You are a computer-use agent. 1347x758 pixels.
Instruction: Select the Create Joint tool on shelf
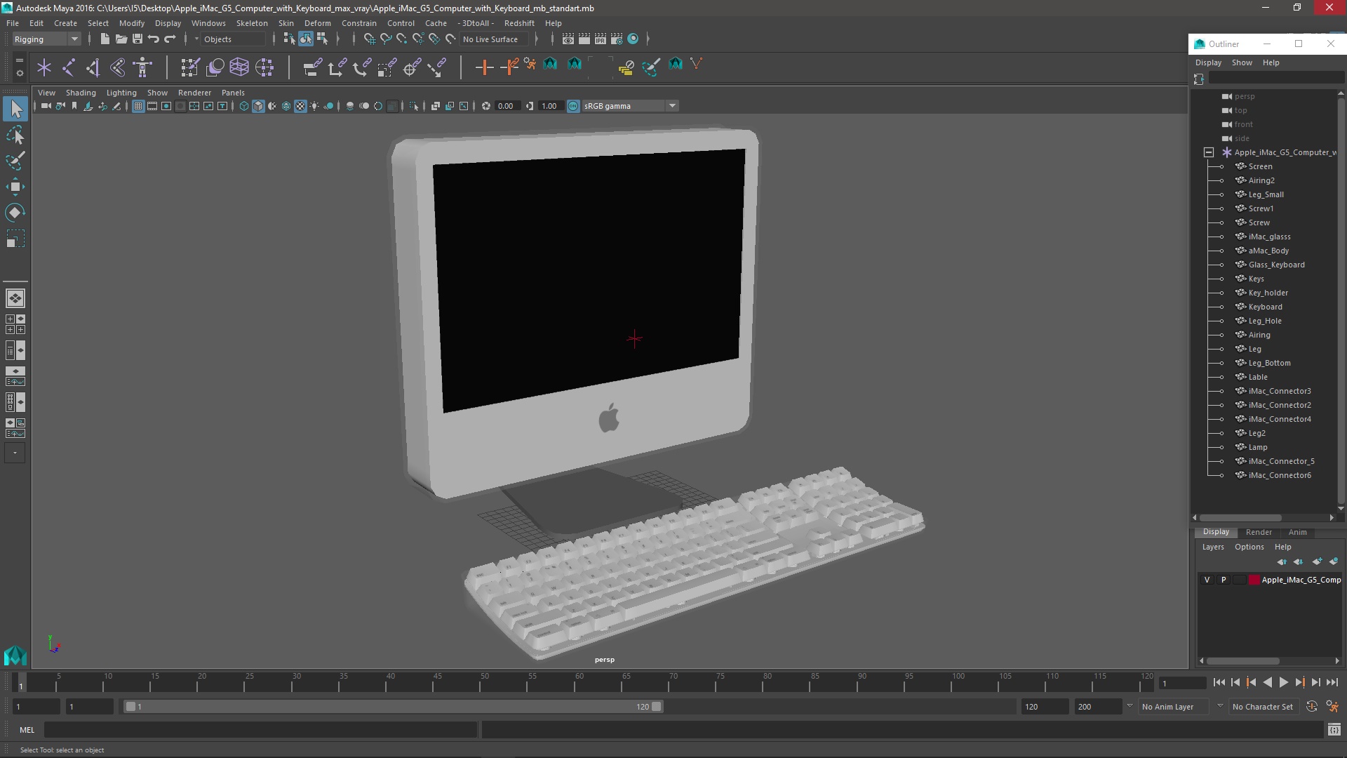(x=69, y=67)
